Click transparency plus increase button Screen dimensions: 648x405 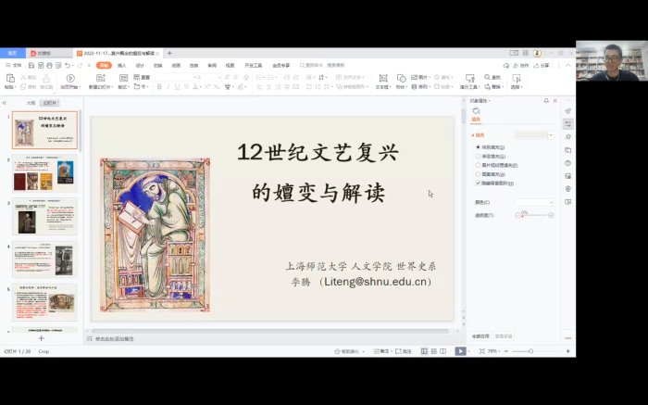click(551, 215)
